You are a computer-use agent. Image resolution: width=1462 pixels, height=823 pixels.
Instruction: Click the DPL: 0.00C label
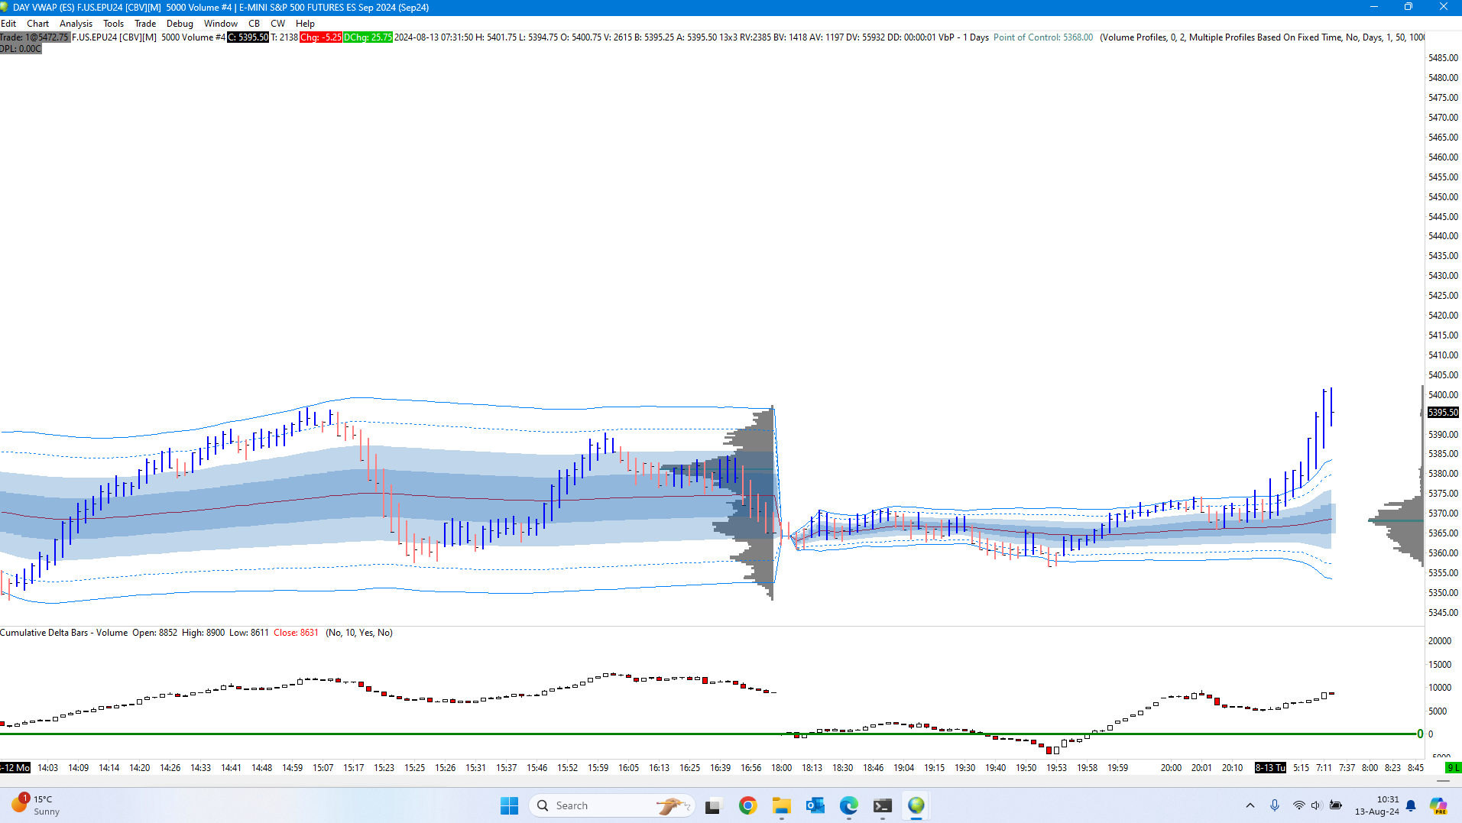coord(21,49)
